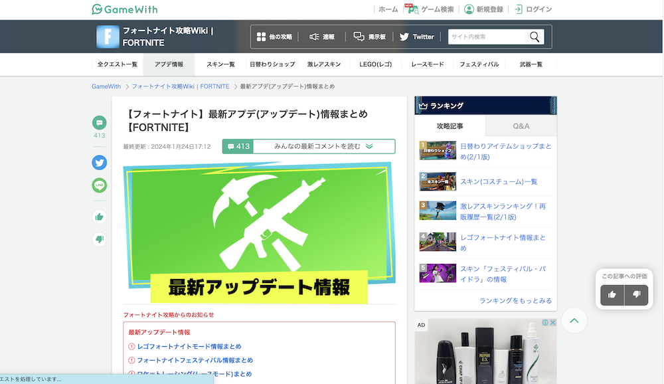Click the Fortnite F wiki icon
Image resolution: width=664 pixels, height=384 pixels.
(108, 37)
